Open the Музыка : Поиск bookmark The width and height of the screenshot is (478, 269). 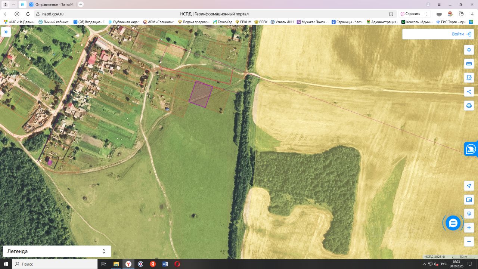point(312,22)
